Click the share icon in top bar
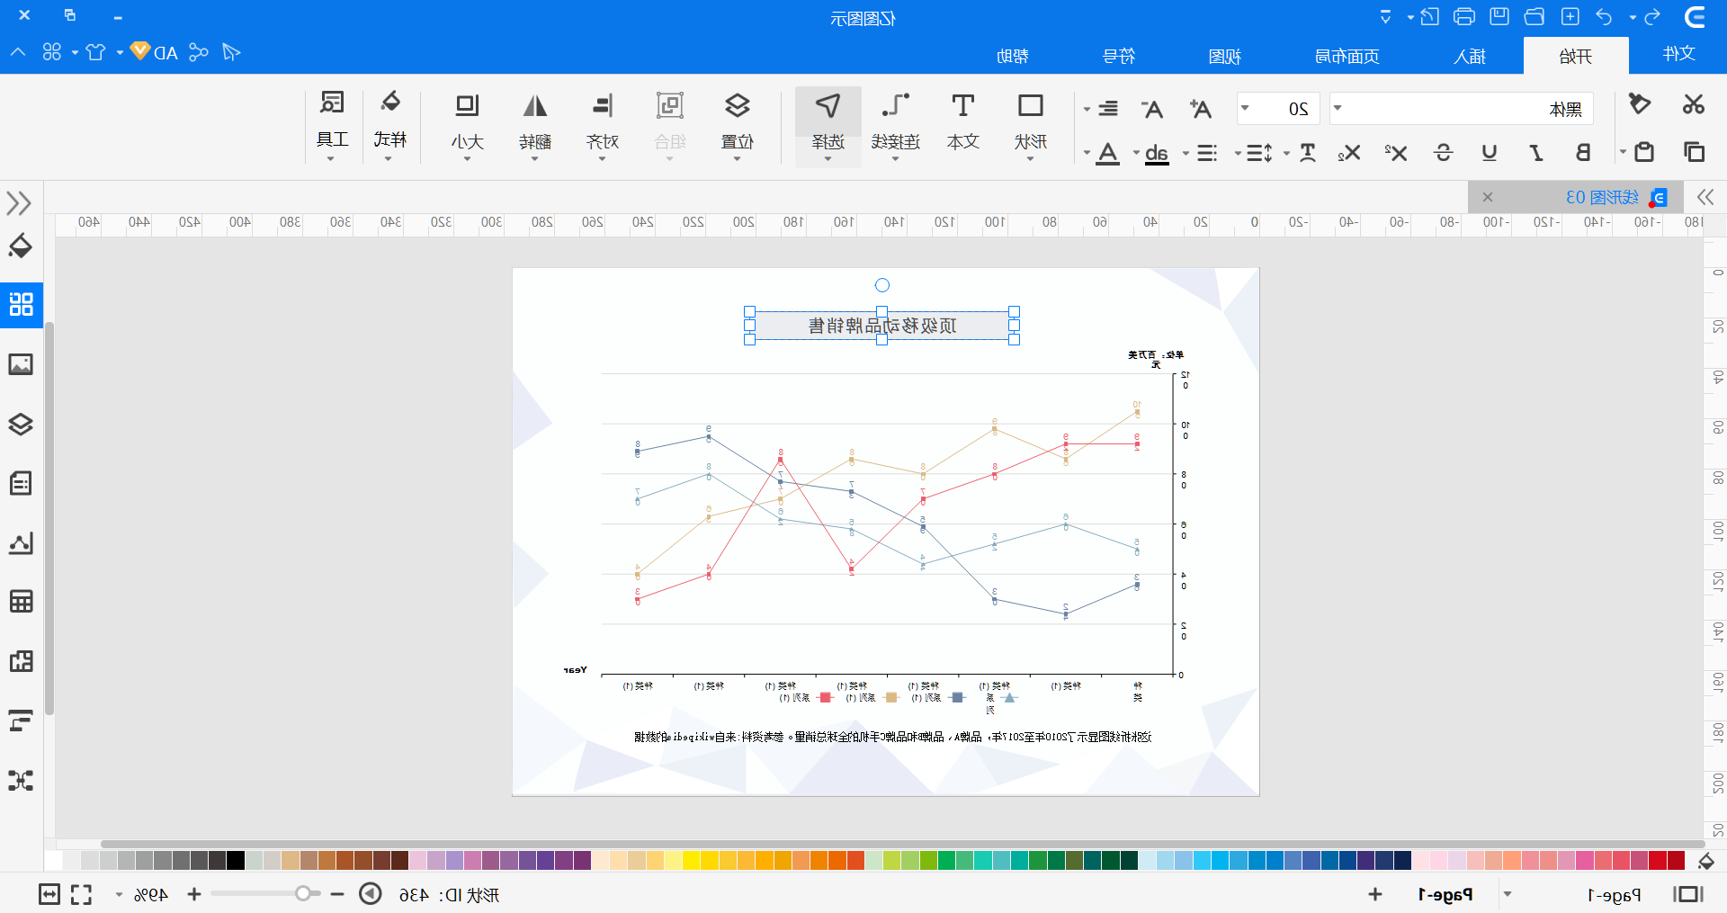The width and height of the screenshot is (1727, 913). [199, 52]
